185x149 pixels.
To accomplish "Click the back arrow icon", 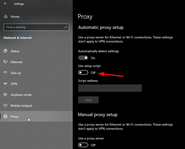I will (x=6, y=4).
